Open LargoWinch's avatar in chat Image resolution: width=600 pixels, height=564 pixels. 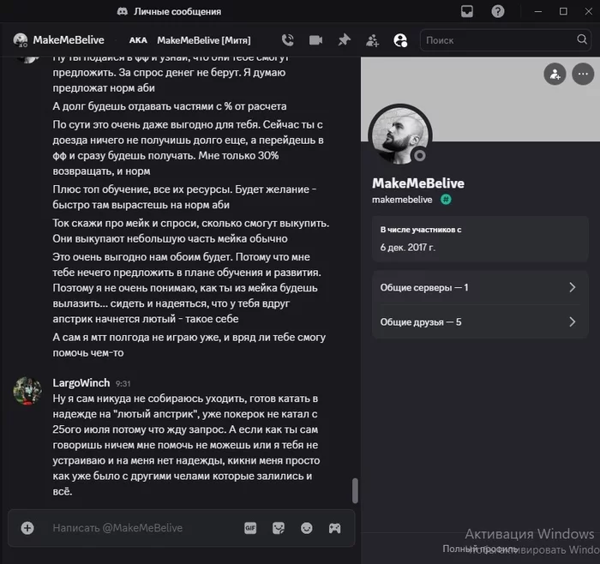point(27,391)
